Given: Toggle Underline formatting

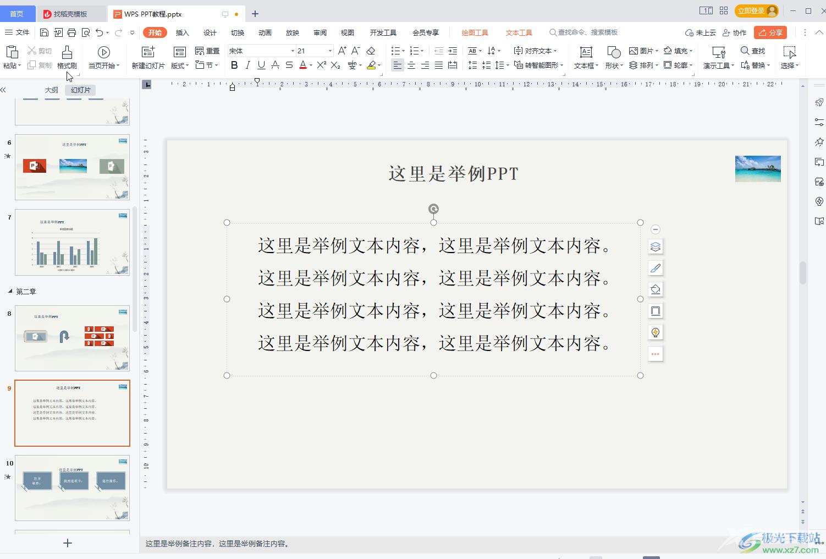Looking at the screenshot, I should [x=261, y=65].
